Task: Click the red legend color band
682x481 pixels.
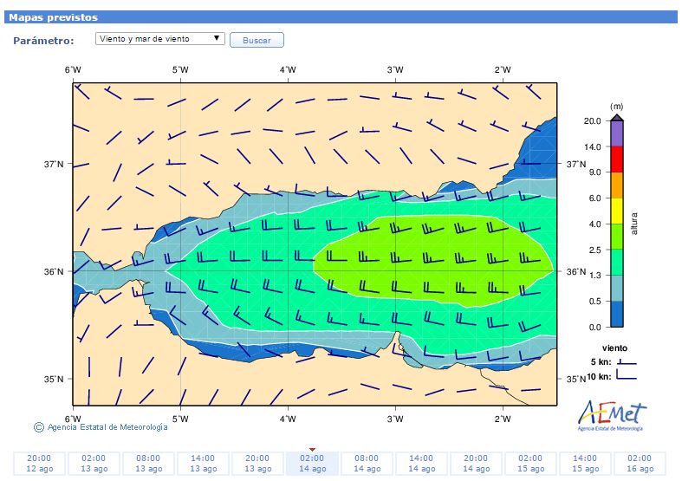Action: pyautogui.click(x=616, y=159)
